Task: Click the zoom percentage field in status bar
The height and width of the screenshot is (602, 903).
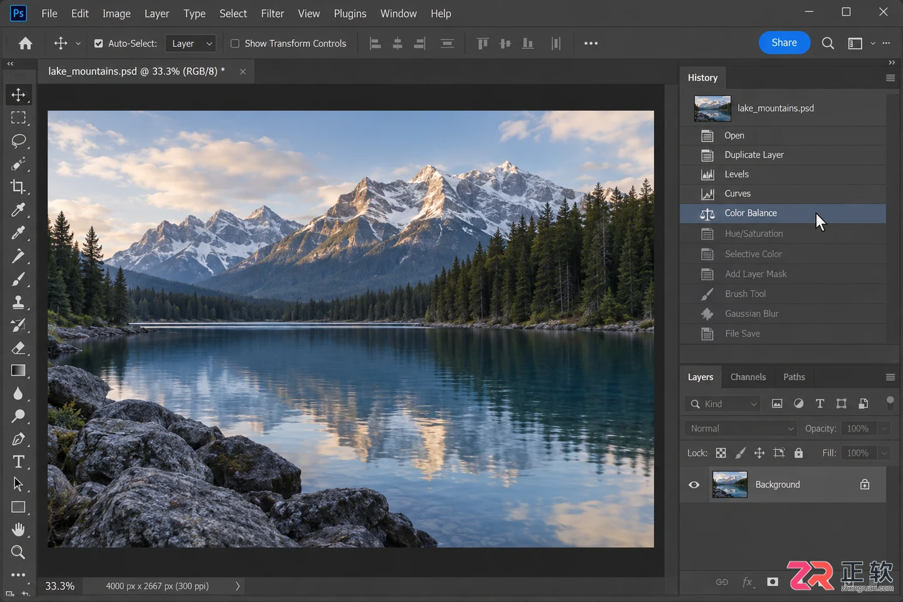Action: pos(60,586)
